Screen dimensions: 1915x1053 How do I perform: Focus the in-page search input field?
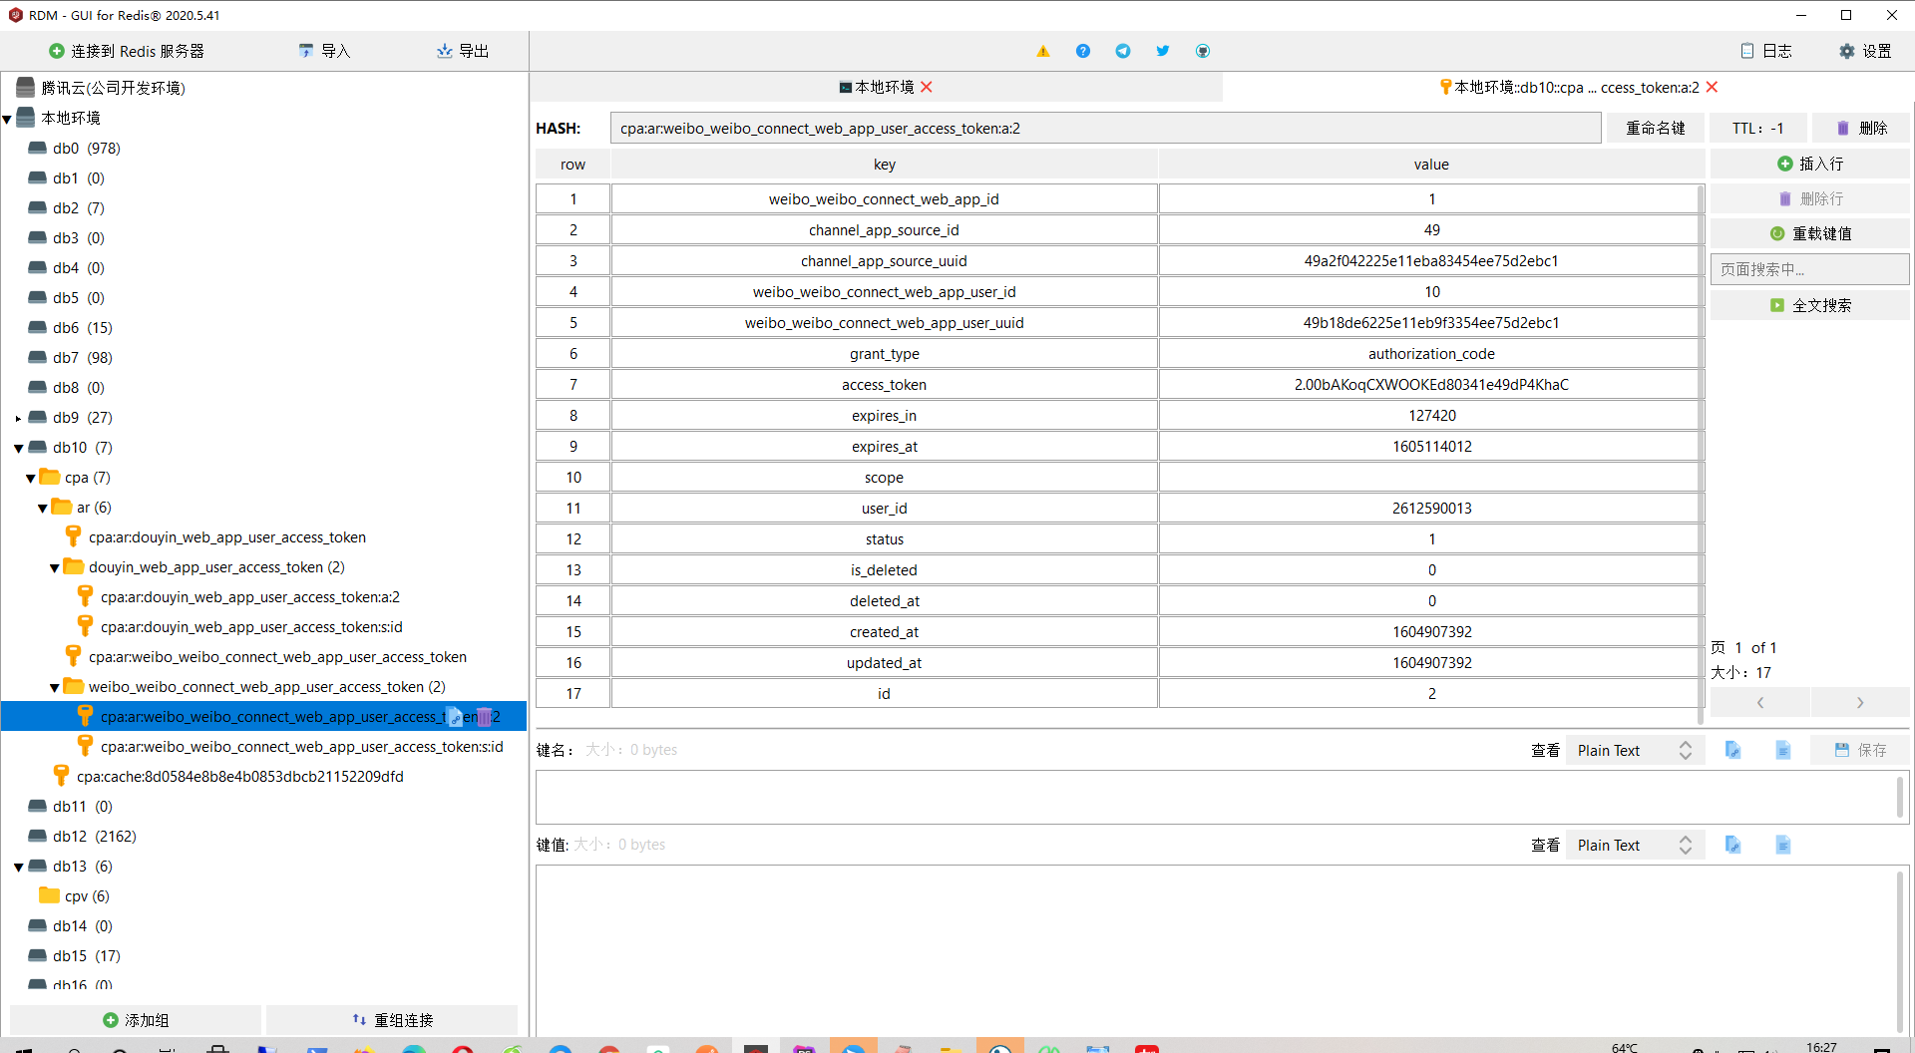[1809, 269]
